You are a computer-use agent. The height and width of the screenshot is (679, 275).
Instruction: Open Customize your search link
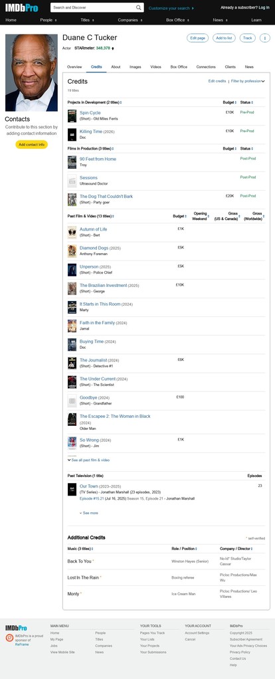coord(171,8)
